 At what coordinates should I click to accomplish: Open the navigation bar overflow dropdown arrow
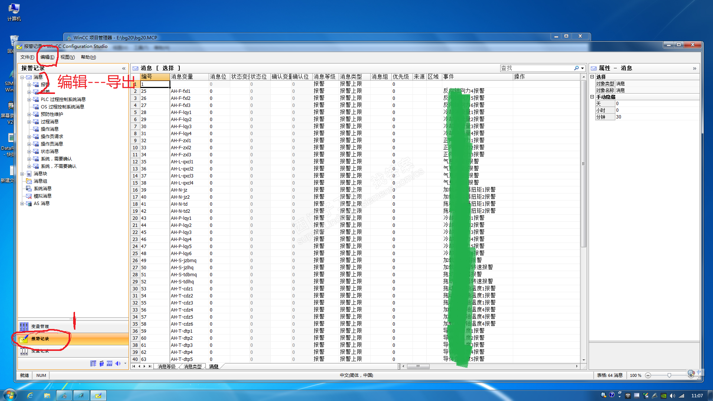pyautogui.click(x=125, y=363)
